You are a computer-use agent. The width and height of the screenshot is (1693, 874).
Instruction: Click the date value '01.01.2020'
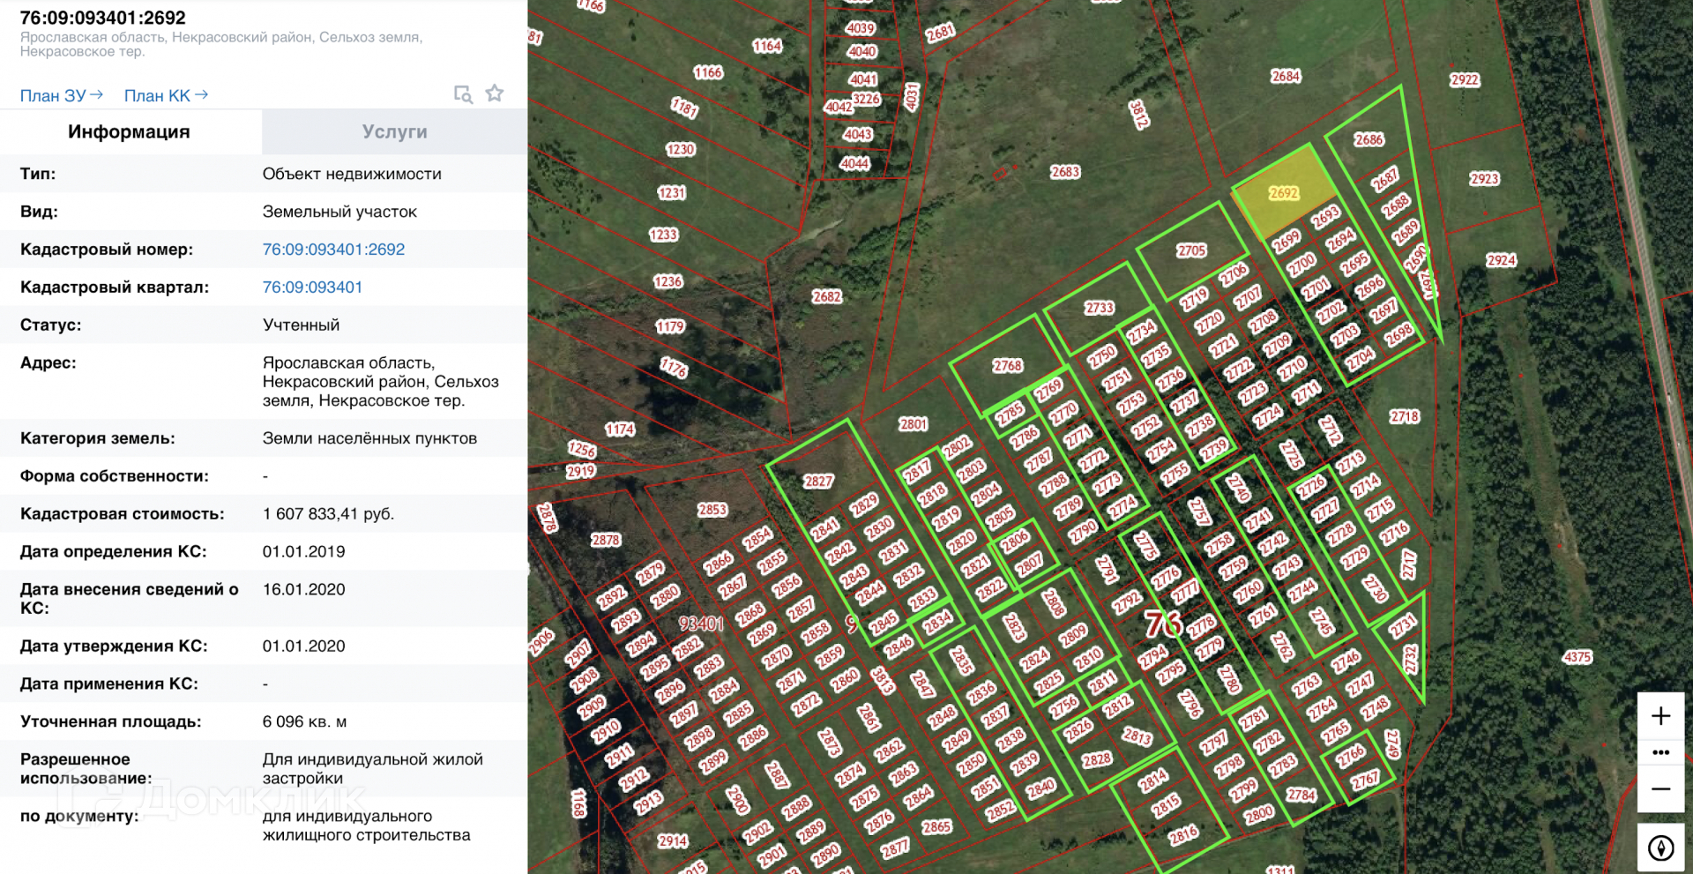coord(303,646)
